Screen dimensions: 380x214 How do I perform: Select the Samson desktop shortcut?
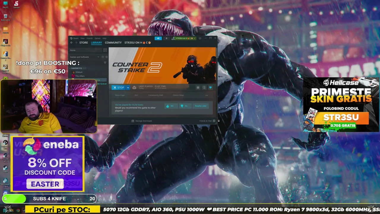pos(16,5)
